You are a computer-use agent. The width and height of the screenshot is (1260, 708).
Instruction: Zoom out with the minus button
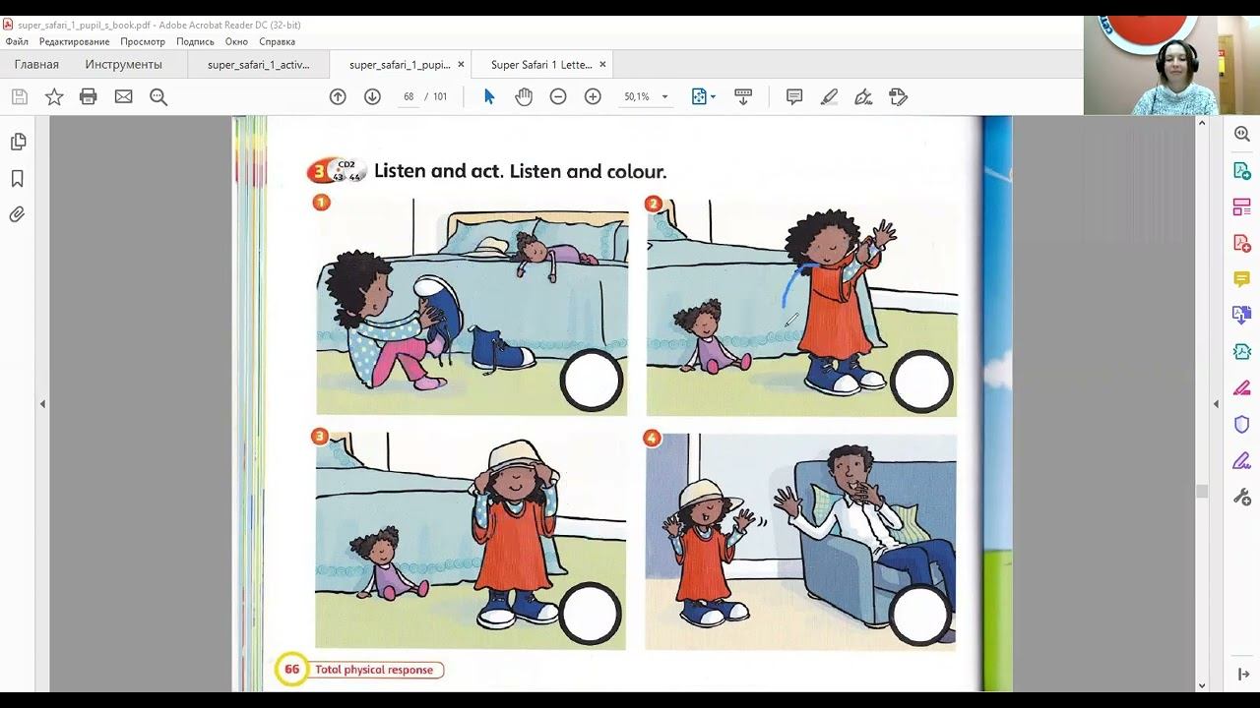(558, 96)
